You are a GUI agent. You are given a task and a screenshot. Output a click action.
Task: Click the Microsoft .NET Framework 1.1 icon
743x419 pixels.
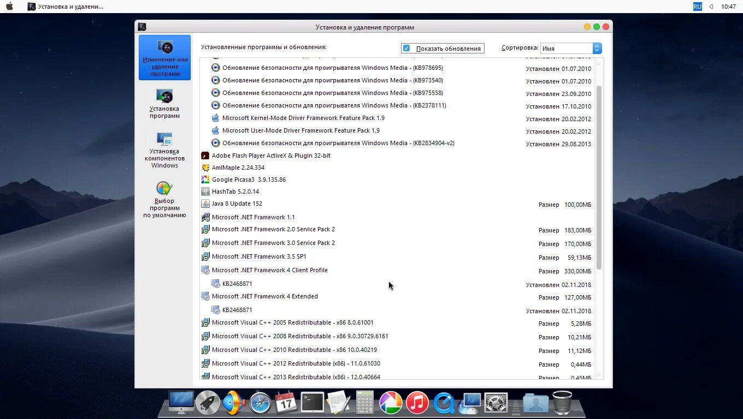click(x=205, y=217)
